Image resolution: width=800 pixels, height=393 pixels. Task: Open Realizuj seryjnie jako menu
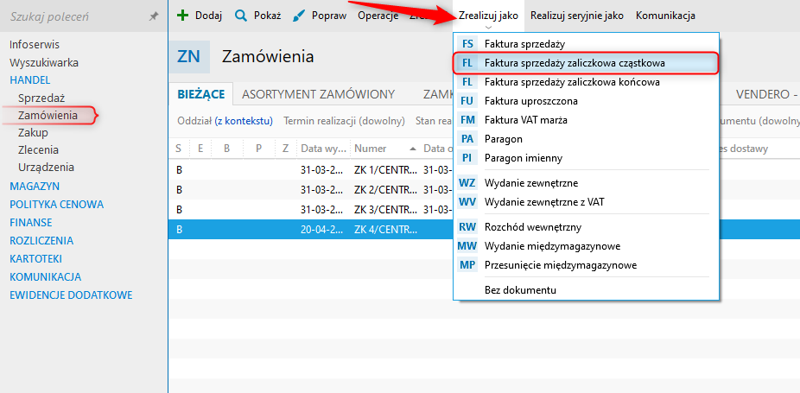(x=576, y=16)
